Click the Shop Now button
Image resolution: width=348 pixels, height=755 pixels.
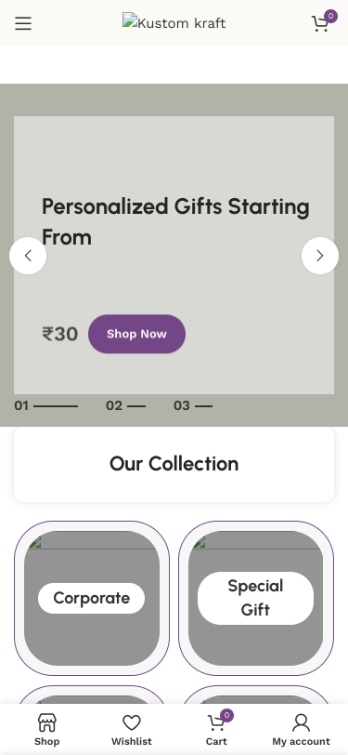[x=136, y=334]
